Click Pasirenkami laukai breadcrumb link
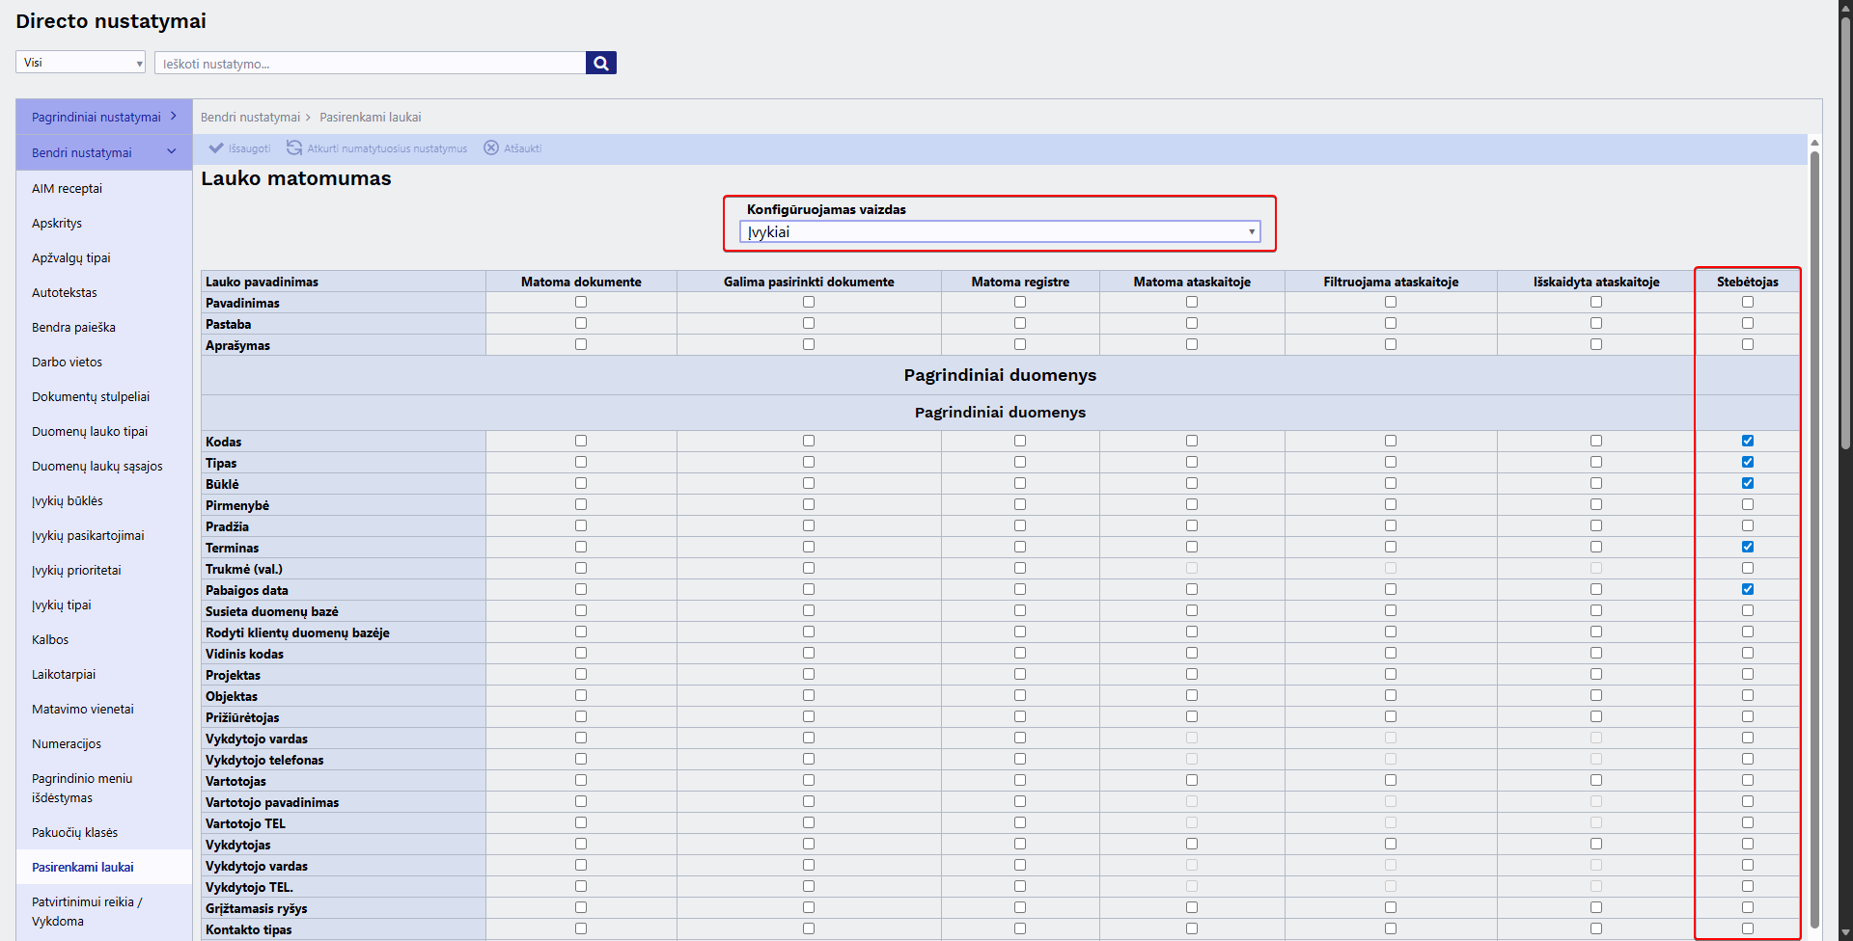Image resolution: width=1853 pixels, height=941 pixels. [371, 118]
